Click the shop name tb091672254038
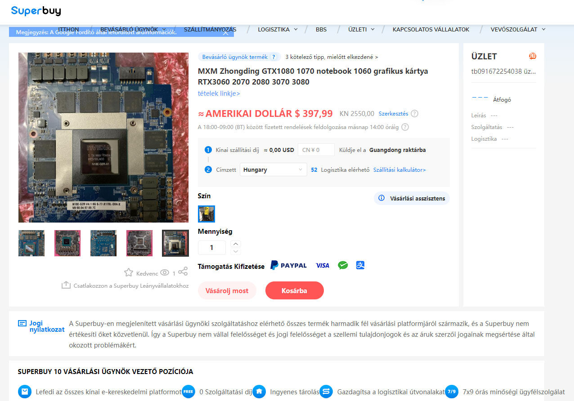This screenshot has width=574, height=401. (x=503, y=71)
